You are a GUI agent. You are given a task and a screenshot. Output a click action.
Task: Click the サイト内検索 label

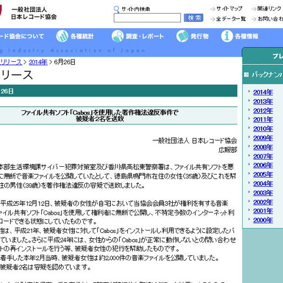(x=136, y=9)
